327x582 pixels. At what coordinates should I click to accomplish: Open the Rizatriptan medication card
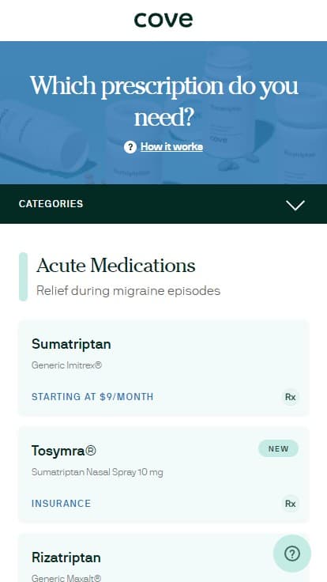pos(163,557)
